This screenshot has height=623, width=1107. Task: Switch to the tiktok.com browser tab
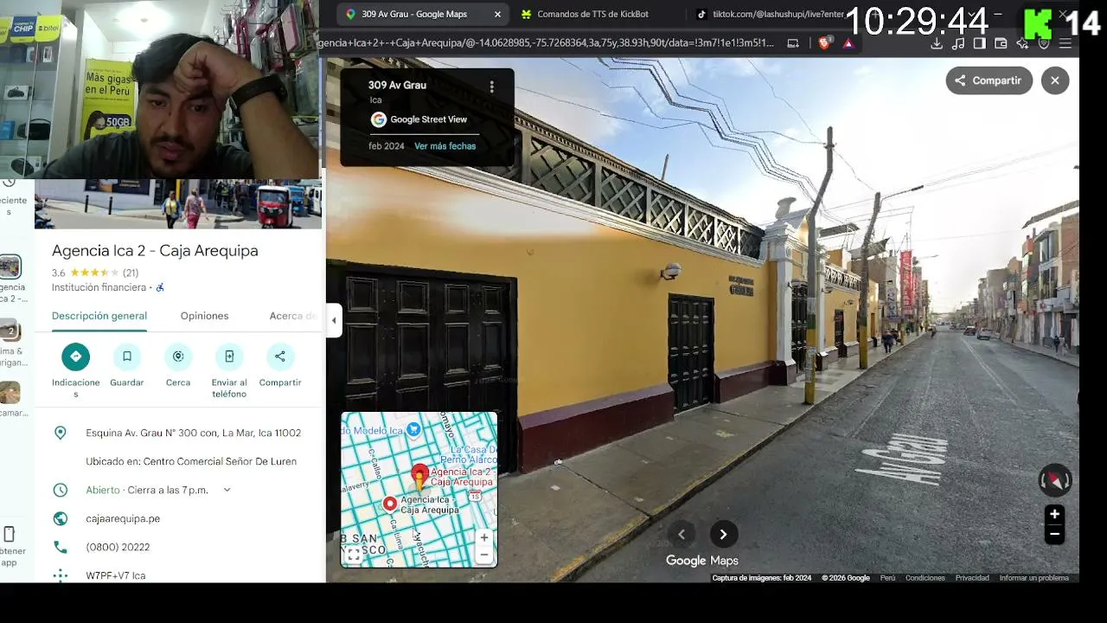click(x=770, y=14)
